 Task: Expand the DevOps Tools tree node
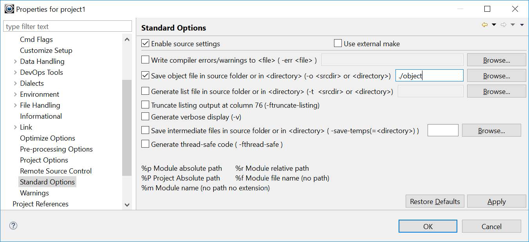pos(15,72)
